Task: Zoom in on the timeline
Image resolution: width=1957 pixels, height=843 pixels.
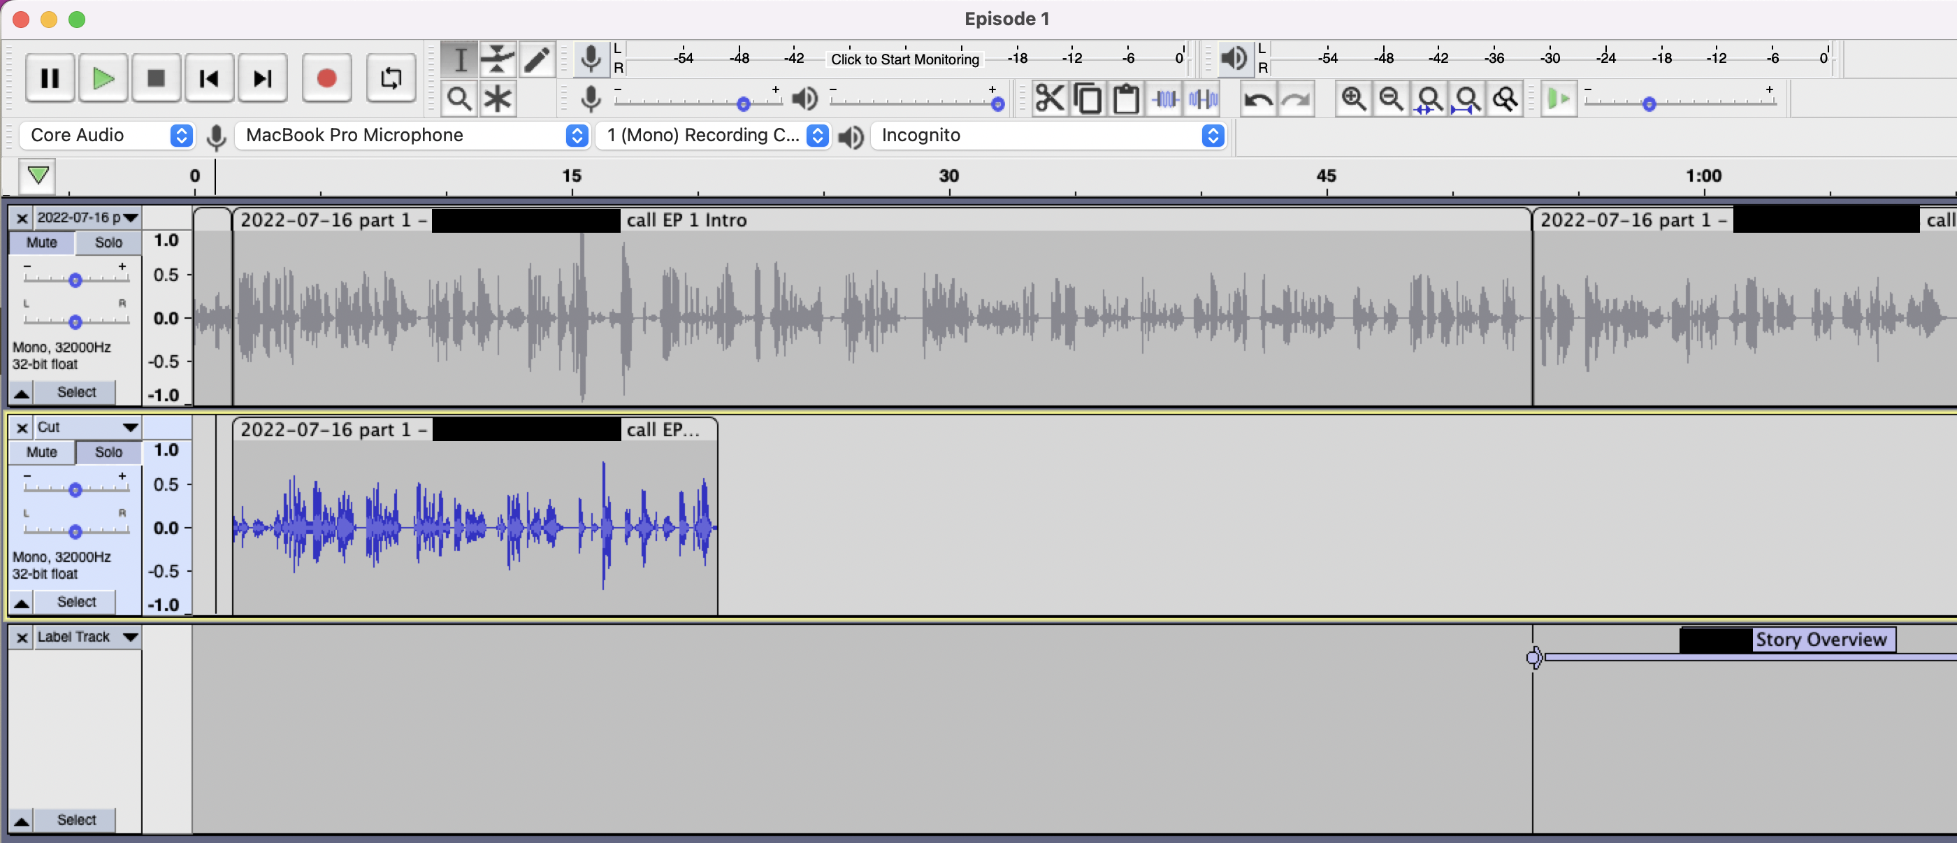Action: [1354, 99]
